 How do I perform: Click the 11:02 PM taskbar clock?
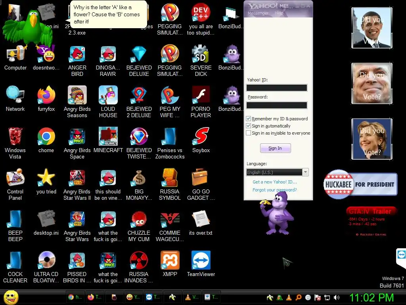(x=372, y=297)
